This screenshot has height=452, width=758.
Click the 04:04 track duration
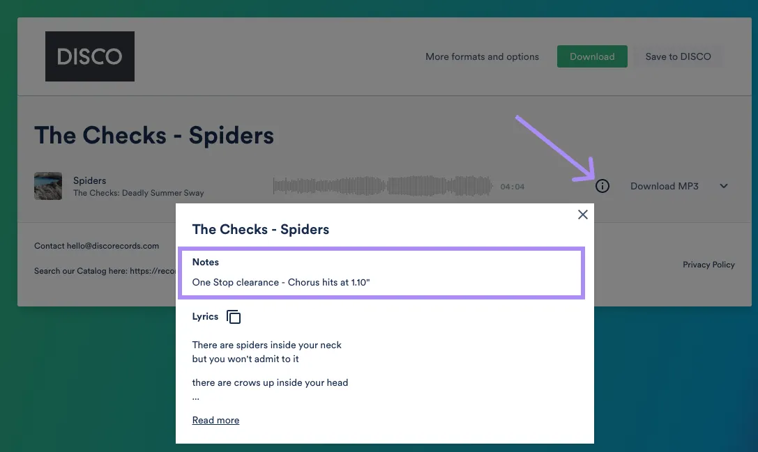[x=512, y=187]
